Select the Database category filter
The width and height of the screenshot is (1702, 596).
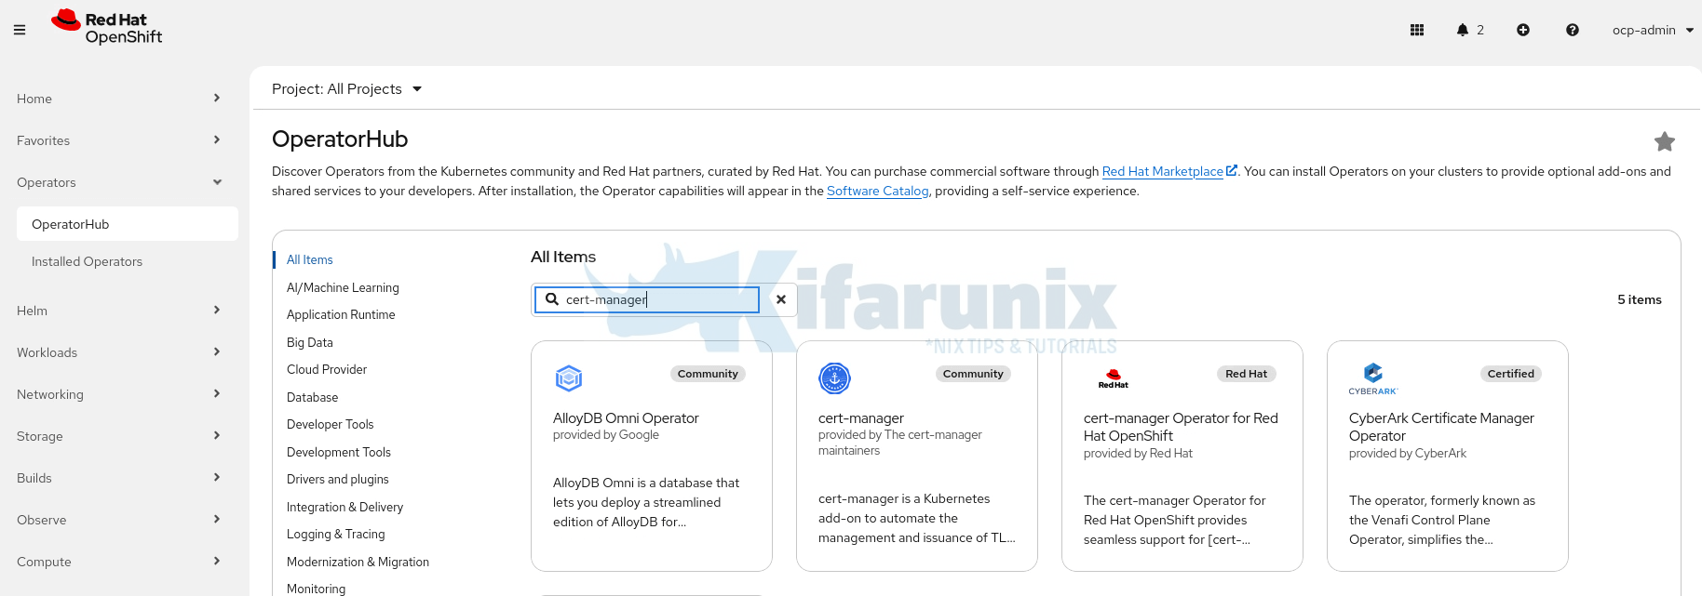point(312,397)
